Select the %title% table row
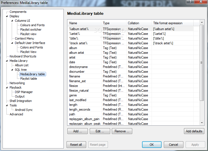 (x=131, y=38)
